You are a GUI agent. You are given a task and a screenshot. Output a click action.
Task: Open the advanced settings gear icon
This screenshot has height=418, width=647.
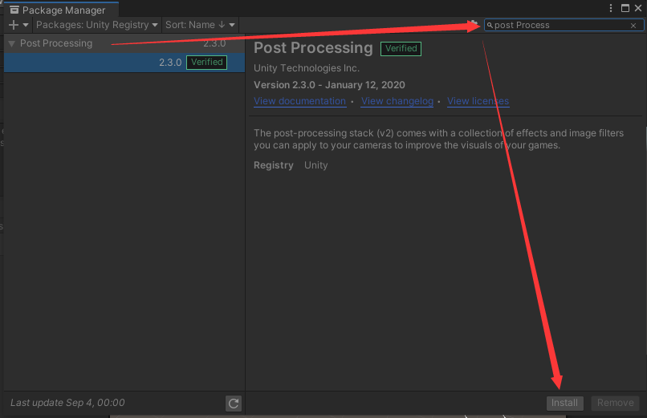[474, 24]
